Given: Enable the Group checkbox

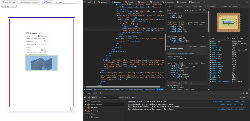Looking at the screenshot, I should [x=238, y=38].
